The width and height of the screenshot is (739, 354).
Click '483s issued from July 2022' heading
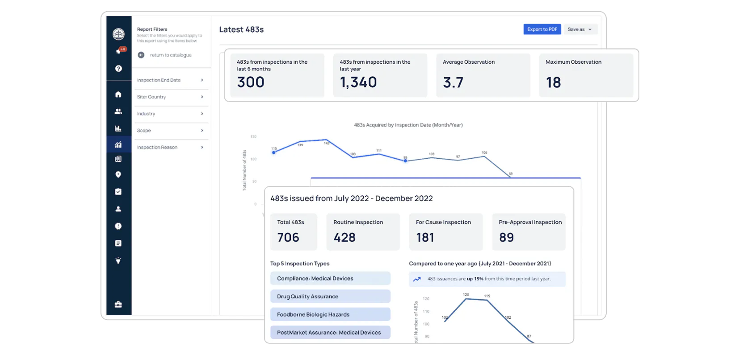351,198
